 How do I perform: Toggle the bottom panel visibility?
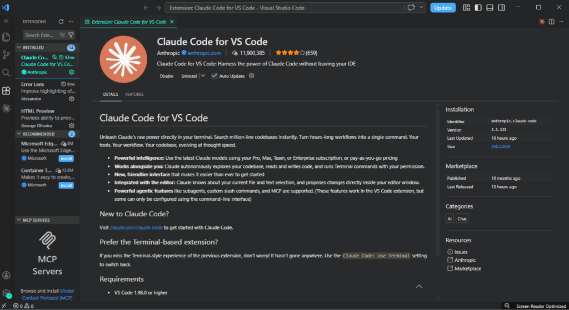point(490,8)
